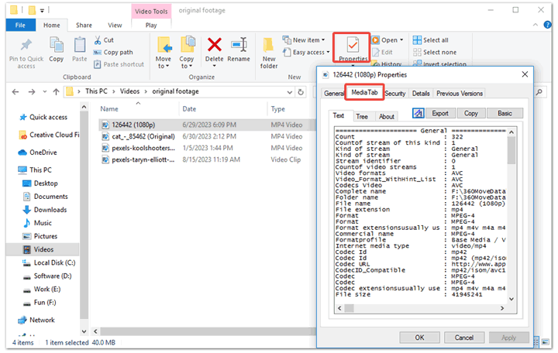The width and height of the screenshot is (558, 353).
Task: Click Videos in the address breadcrumb
Action: (129, 91)
